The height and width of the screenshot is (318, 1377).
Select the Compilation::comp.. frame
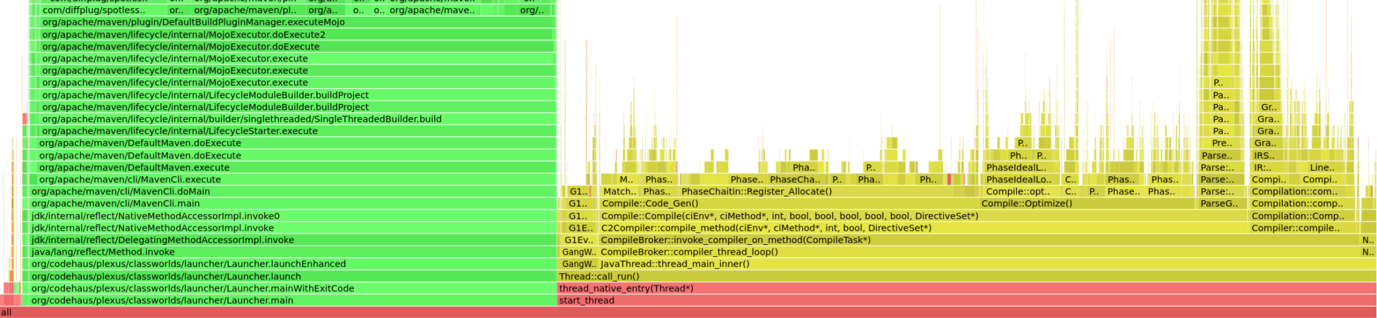[1301, 203]
